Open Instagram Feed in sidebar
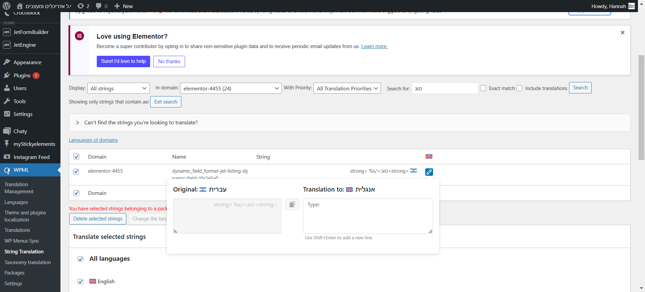Screen dimensions: 645x292 coord(31,157)
